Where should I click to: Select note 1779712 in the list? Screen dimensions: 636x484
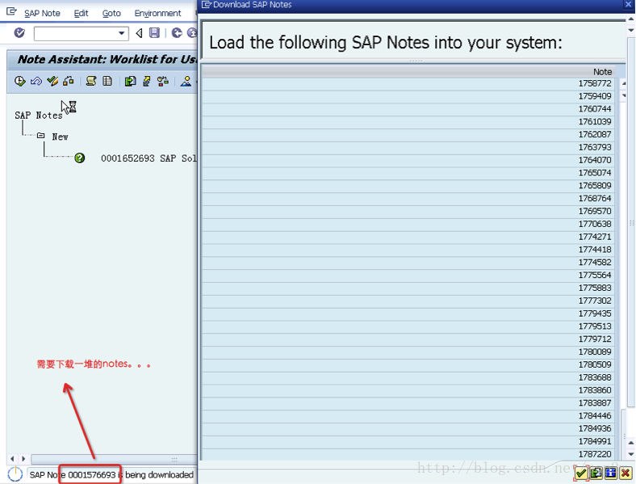click(408, 339)
